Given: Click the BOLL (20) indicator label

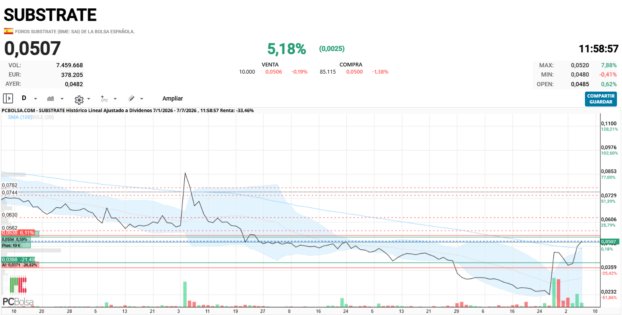Looking at the screenshot, I should (43, 117).
